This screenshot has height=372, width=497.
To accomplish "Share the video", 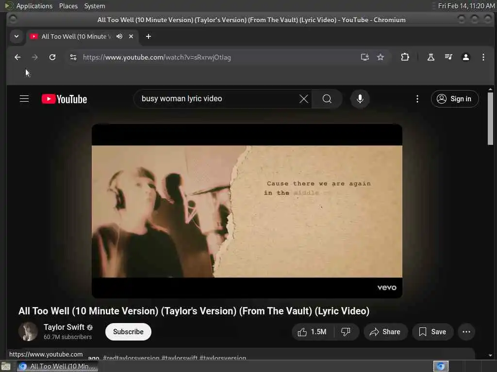I will tap(385, 332).
